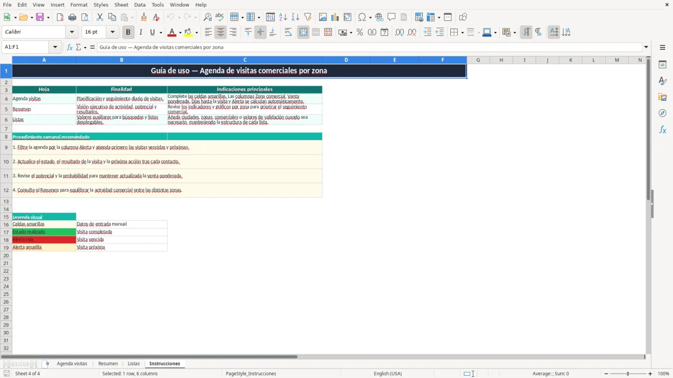Select column header G
Screen dimensions: 673x378
point(478,60)
